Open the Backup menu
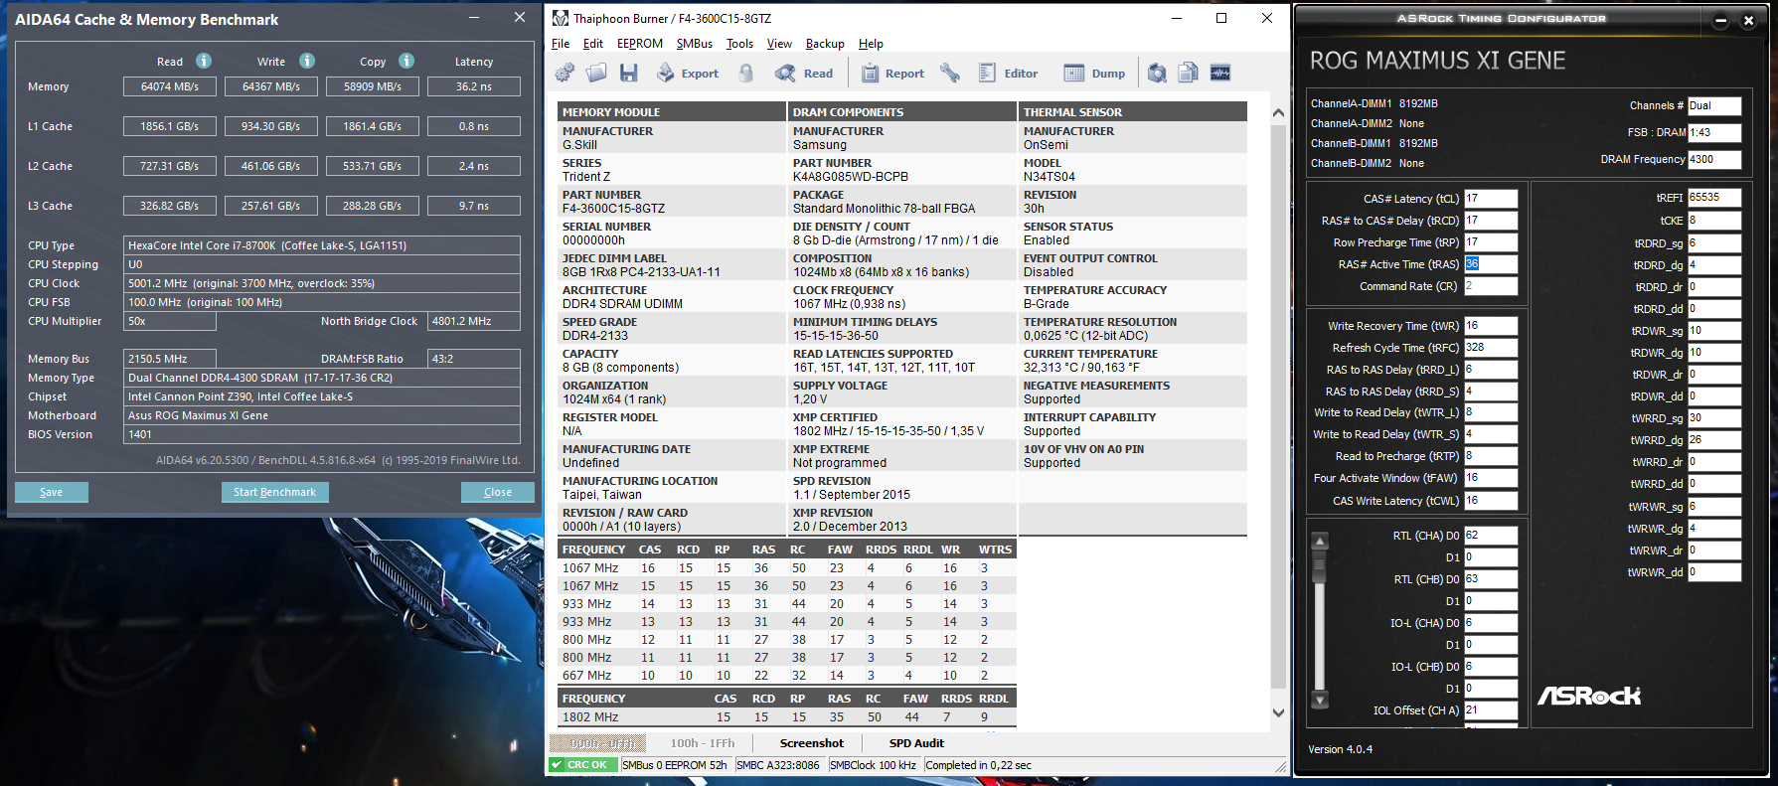Viewport: 1778px width, 786px height. (x=825, y=44)
